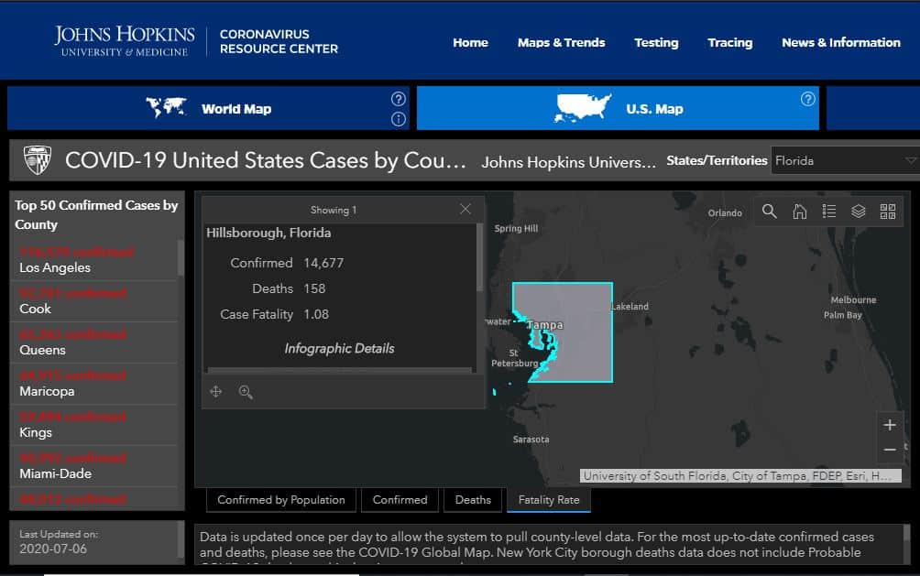This screenshot has width=920, height=576.
Task: Click the Showing 1 popup header
Action: point(334,210)
